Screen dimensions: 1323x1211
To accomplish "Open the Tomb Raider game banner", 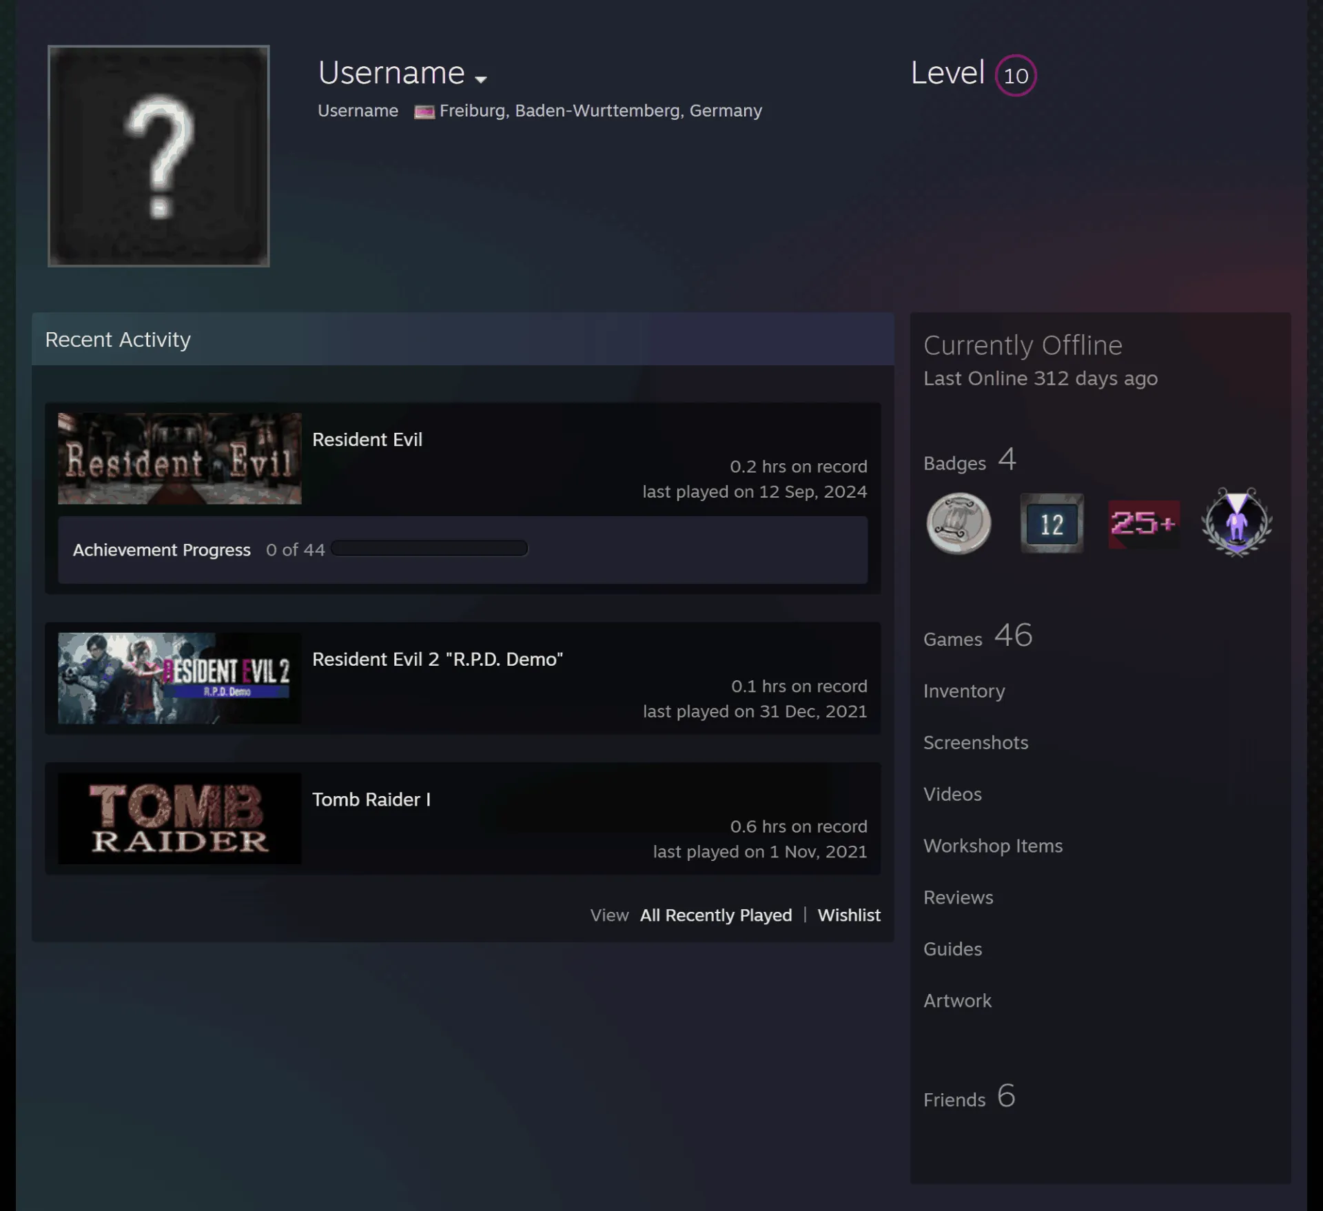I will 179,818.
